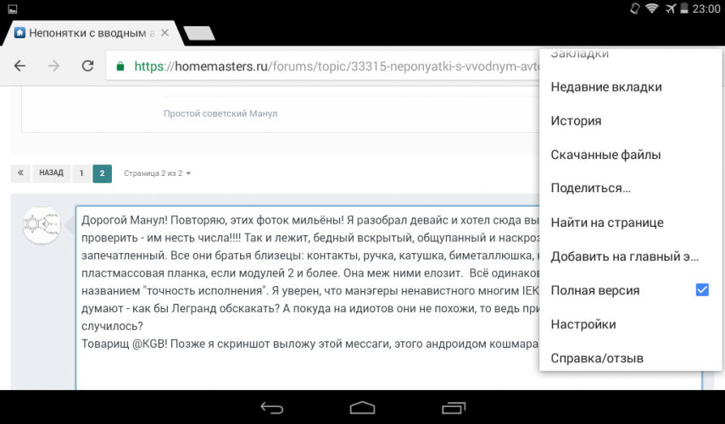Tap the green padlock security icon
725x424 pixels.
pos(120,67)
